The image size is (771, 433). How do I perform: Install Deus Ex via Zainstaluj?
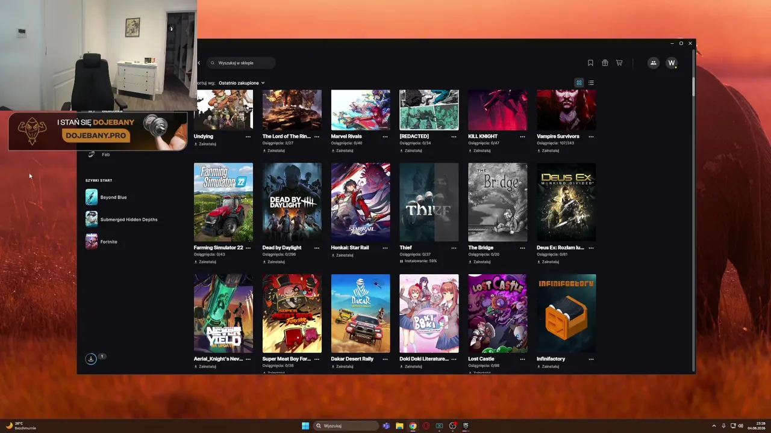[x=548, y=262]
